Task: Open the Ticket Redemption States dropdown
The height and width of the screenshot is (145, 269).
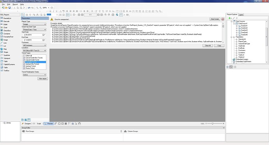Action: coord(34,75)
